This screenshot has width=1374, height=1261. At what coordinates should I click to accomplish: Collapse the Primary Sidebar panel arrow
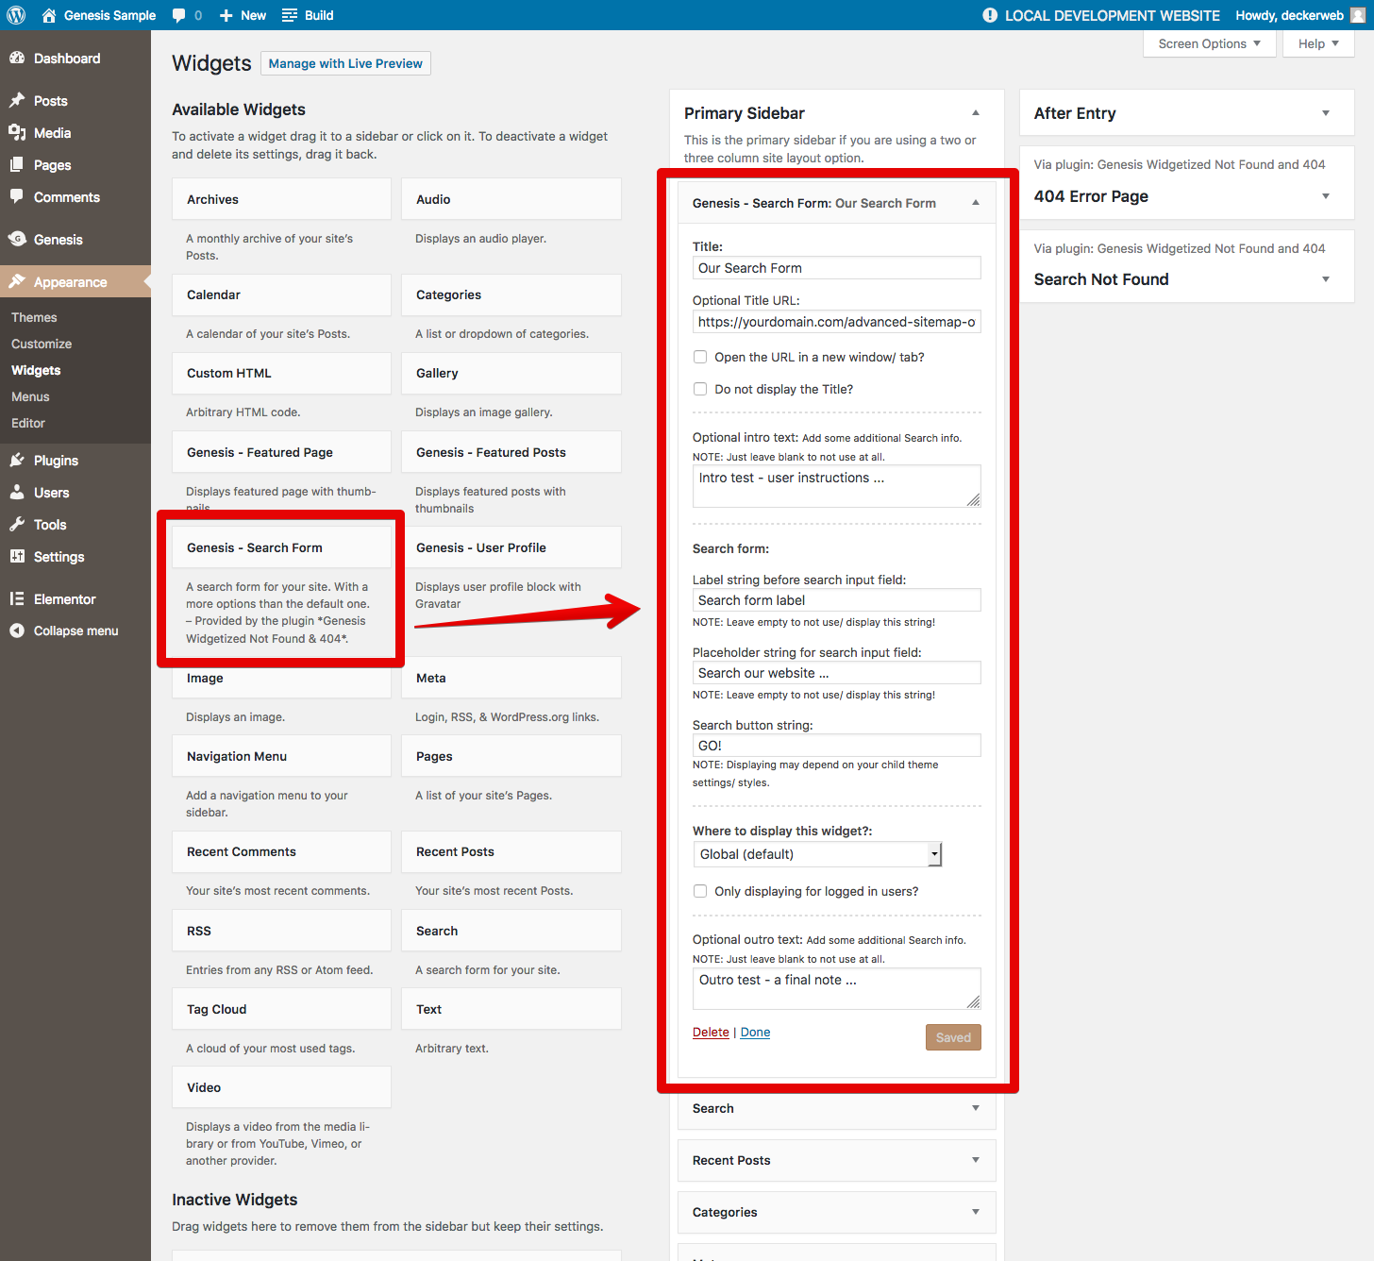click(x=976, y=113)
